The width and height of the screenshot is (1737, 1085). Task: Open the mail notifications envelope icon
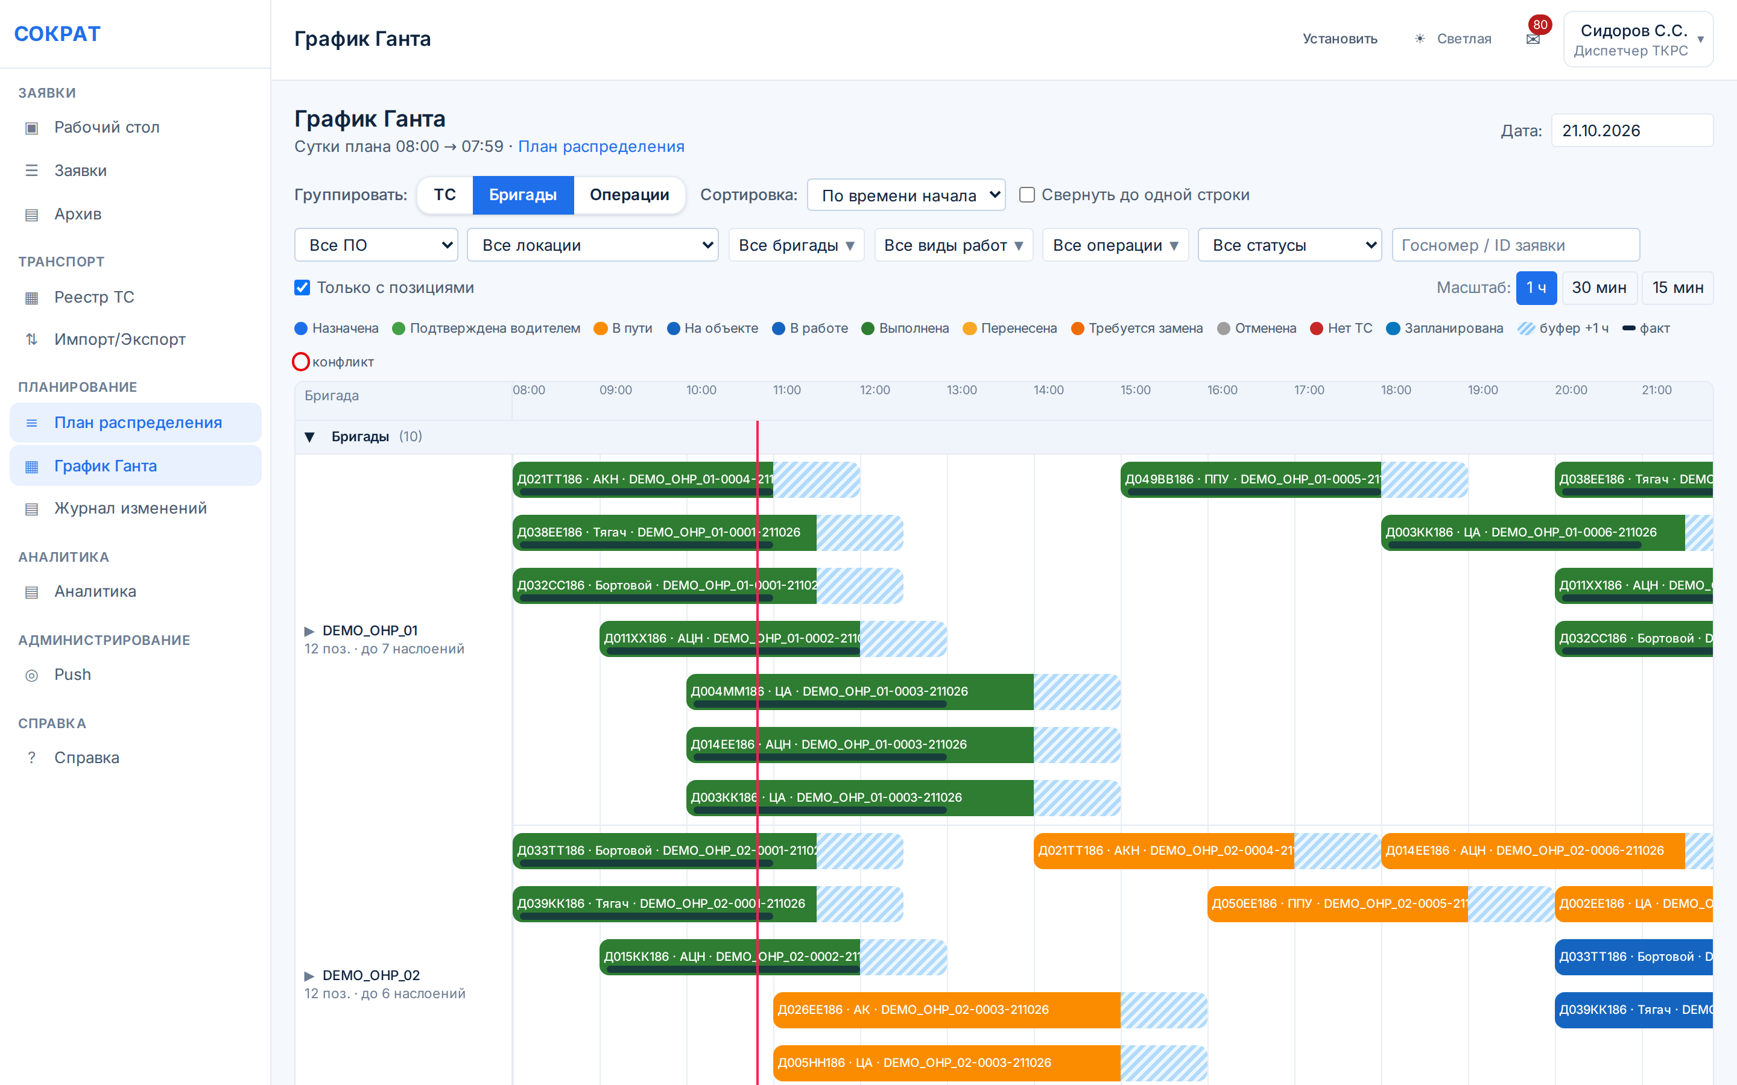tap(1533, 39)
